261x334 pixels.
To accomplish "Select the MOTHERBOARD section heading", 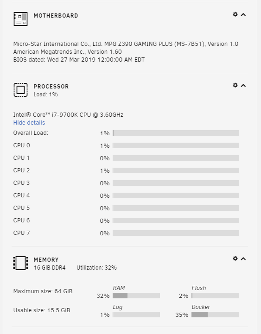I will coord(56,16).
